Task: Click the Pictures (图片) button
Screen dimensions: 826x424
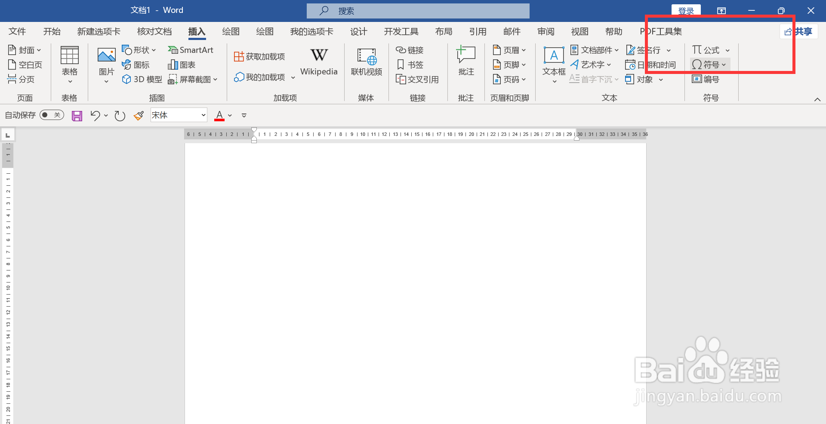Action: click(x=106, y=65)
